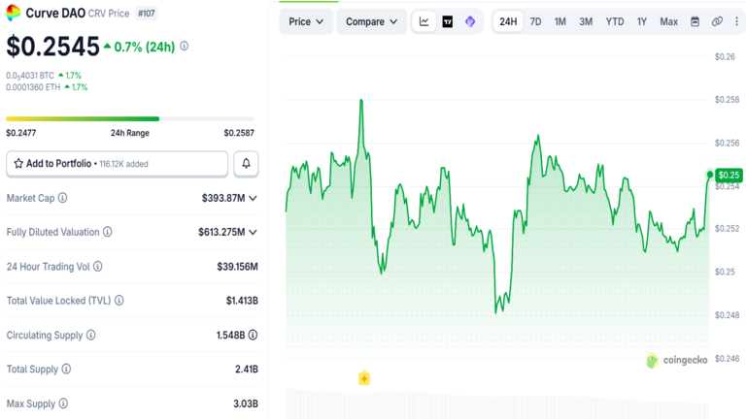Viewport: 746px width, 419px height.
Task: Click the purple diamond chart icon
Action: coord(470,22)
